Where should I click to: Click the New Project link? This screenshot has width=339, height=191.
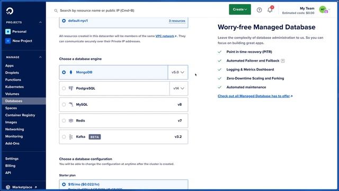coord(22,41)
